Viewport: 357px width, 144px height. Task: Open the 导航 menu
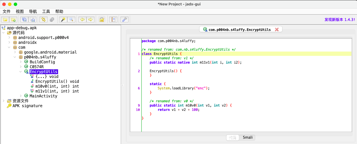33,12
